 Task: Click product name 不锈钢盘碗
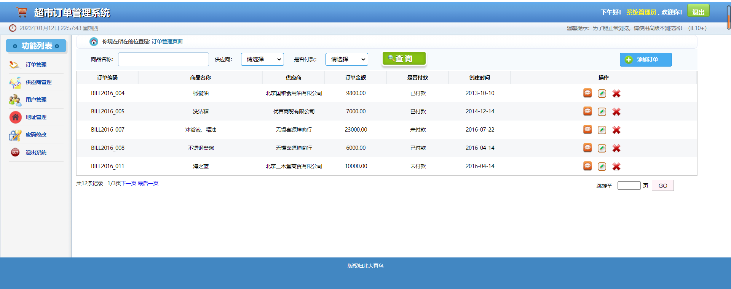tap(201, 148)
